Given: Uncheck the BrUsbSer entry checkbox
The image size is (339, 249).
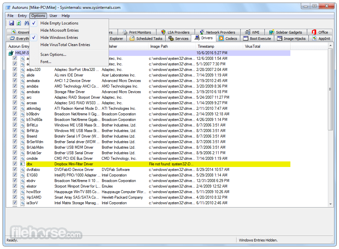Looking at the screenshot, I should [15, 153].
